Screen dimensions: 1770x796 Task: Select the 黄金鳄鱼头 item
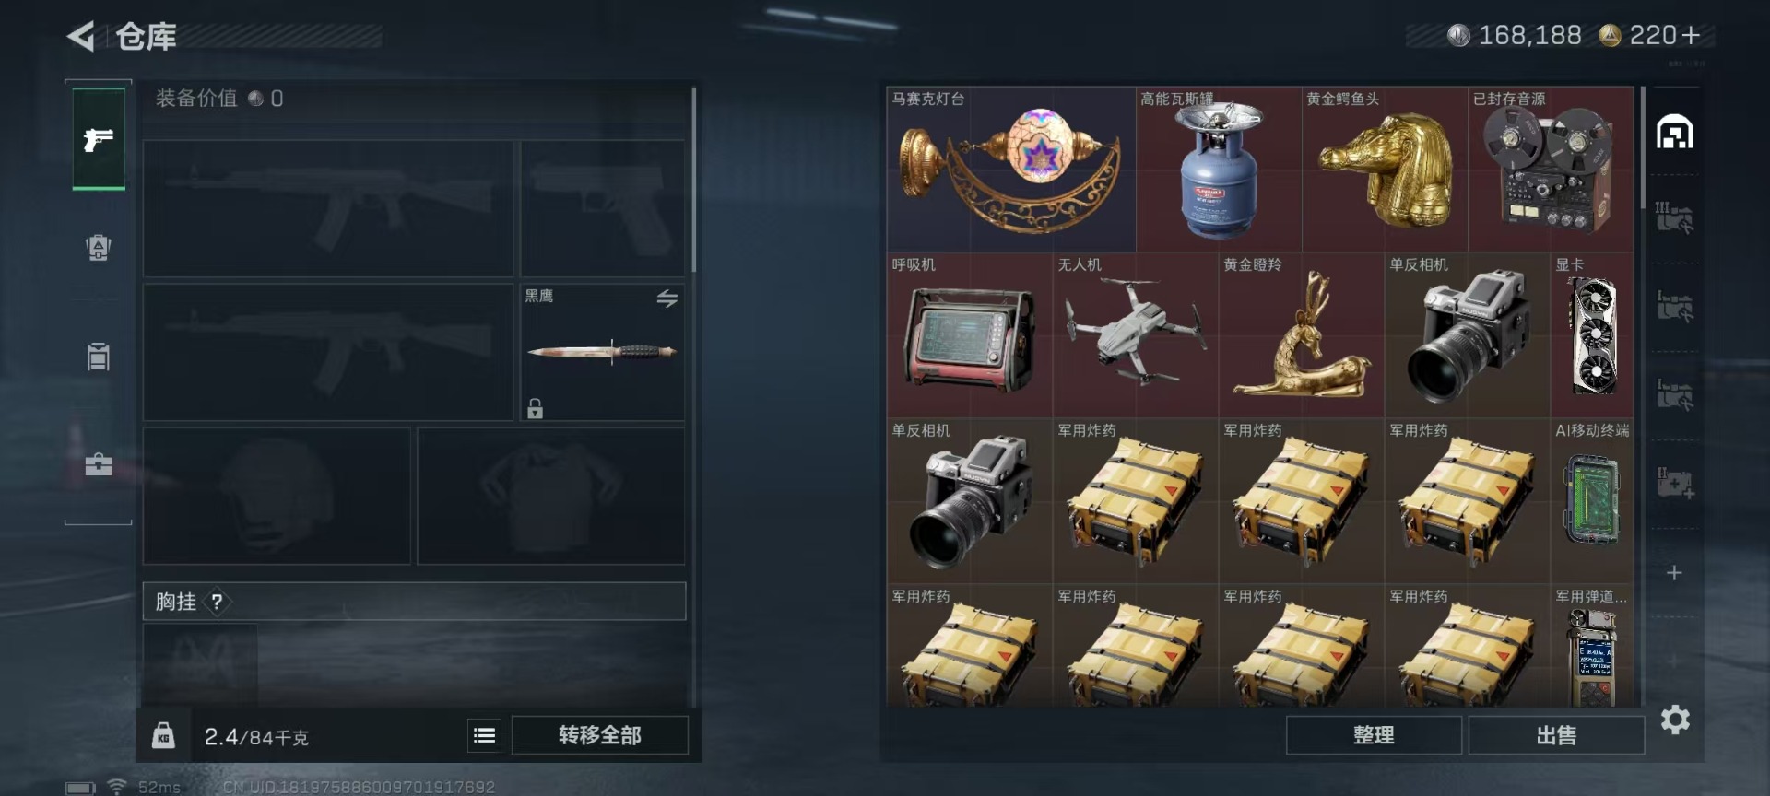pyautogui.click(x=1385, y=170)
